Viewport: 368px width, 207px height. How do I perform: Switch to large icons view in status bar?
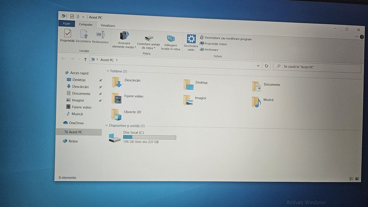tap(357, 179)
